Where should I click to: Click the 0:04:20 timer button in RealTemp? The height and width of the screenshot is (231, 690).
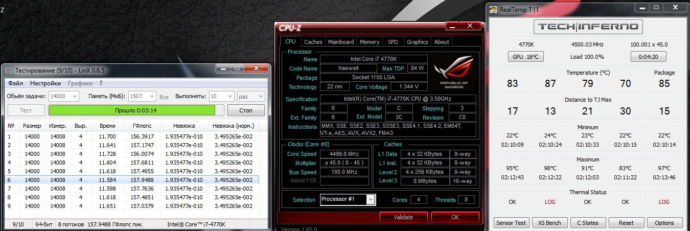pyautogui.click(x=648, y=57)
